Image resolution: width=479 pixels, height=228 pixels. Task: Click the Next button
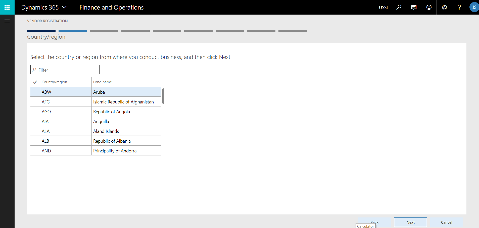click(410, 222)
